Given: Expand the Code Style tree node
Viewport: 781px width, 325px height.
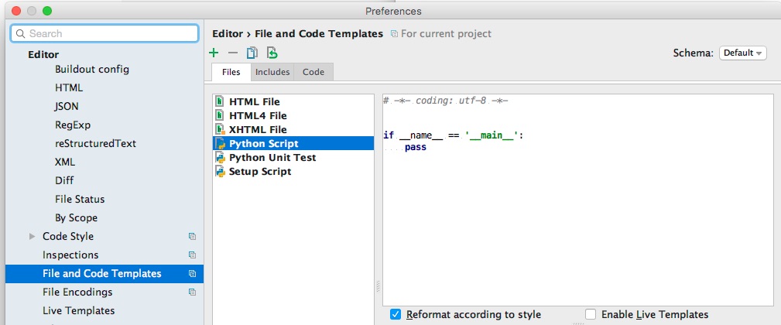Looking at the screenshot, I should (x=32, y=237).
